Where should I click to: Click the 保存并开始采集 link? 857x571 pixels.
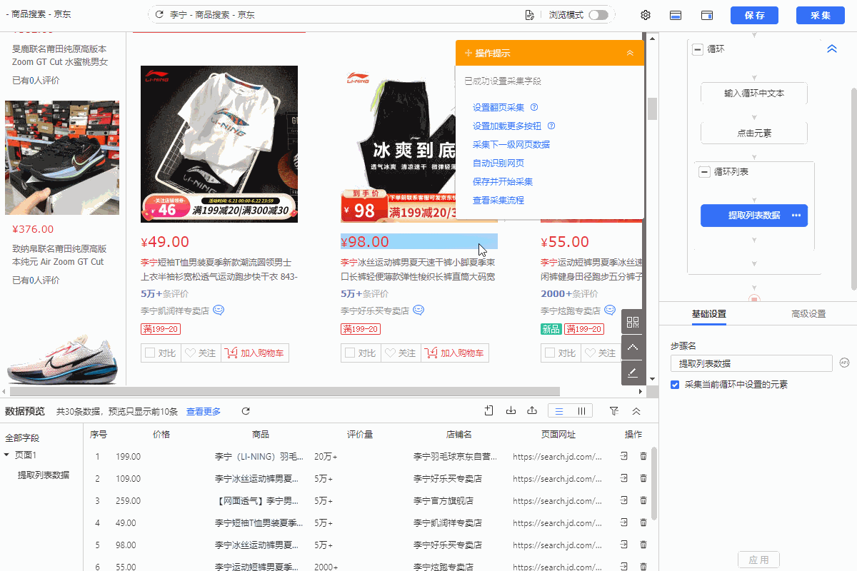click(503, 182)
